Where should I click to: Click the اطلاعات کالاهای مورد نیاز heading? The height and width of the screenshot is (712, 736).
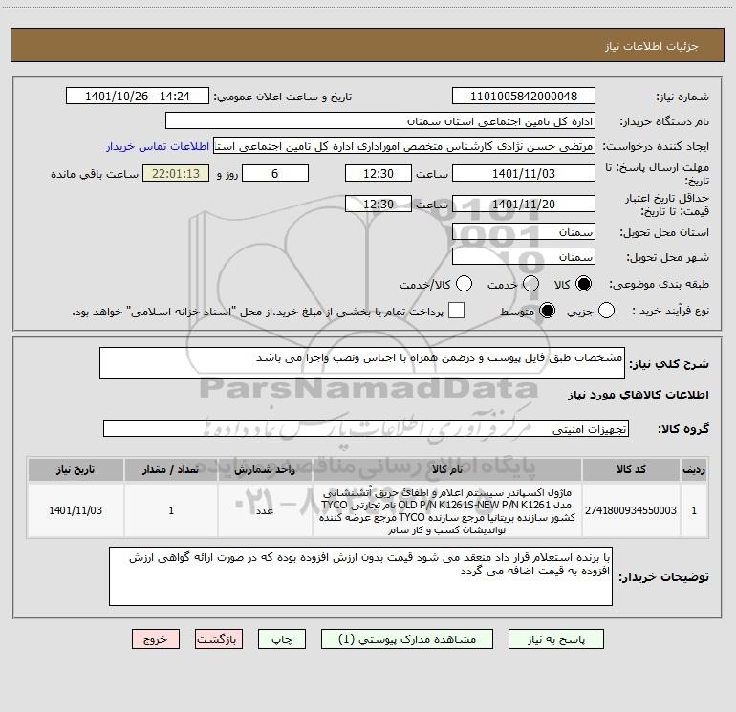tap(638, 395)
